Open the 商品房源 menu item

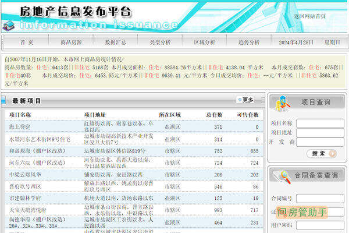tap(71, 43)
